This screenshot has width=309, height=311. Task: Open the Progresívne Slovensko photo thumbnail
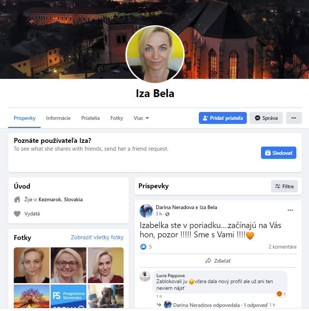coord(69,296)
